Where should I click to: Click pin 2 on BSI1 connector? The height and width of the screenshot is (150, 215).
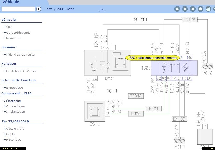(108, 114)
